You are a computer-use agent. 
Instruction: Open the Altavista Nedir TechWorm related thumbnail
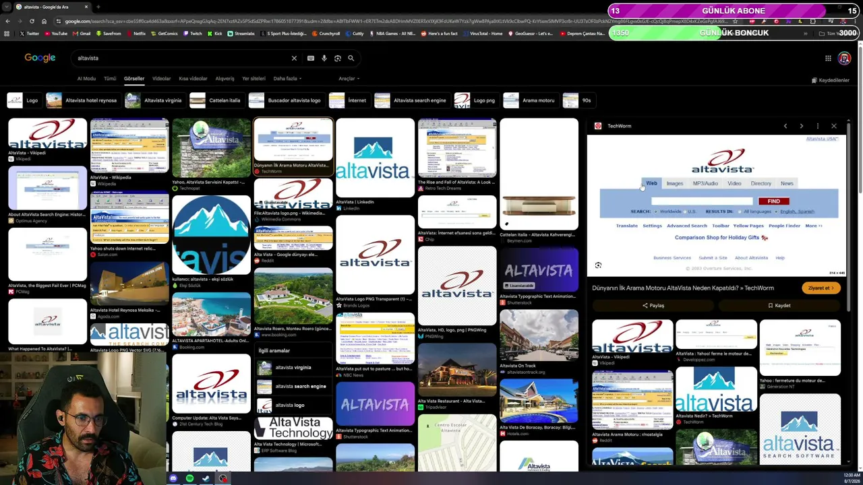pyautogui.click(x=716, y=391)
